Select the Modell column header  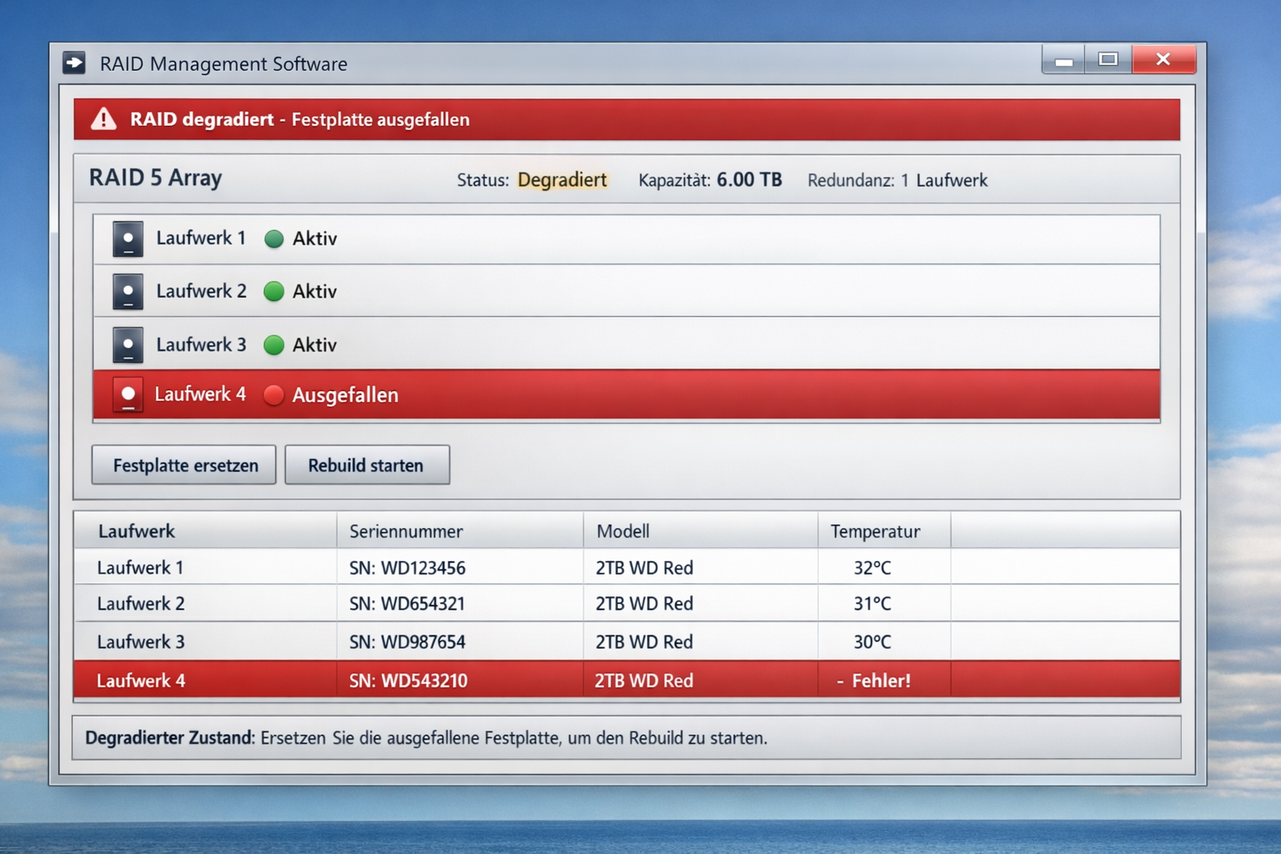[x=622, y=530]
